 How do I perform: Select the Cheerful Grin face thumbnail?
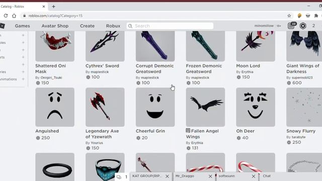pos(155,107)
